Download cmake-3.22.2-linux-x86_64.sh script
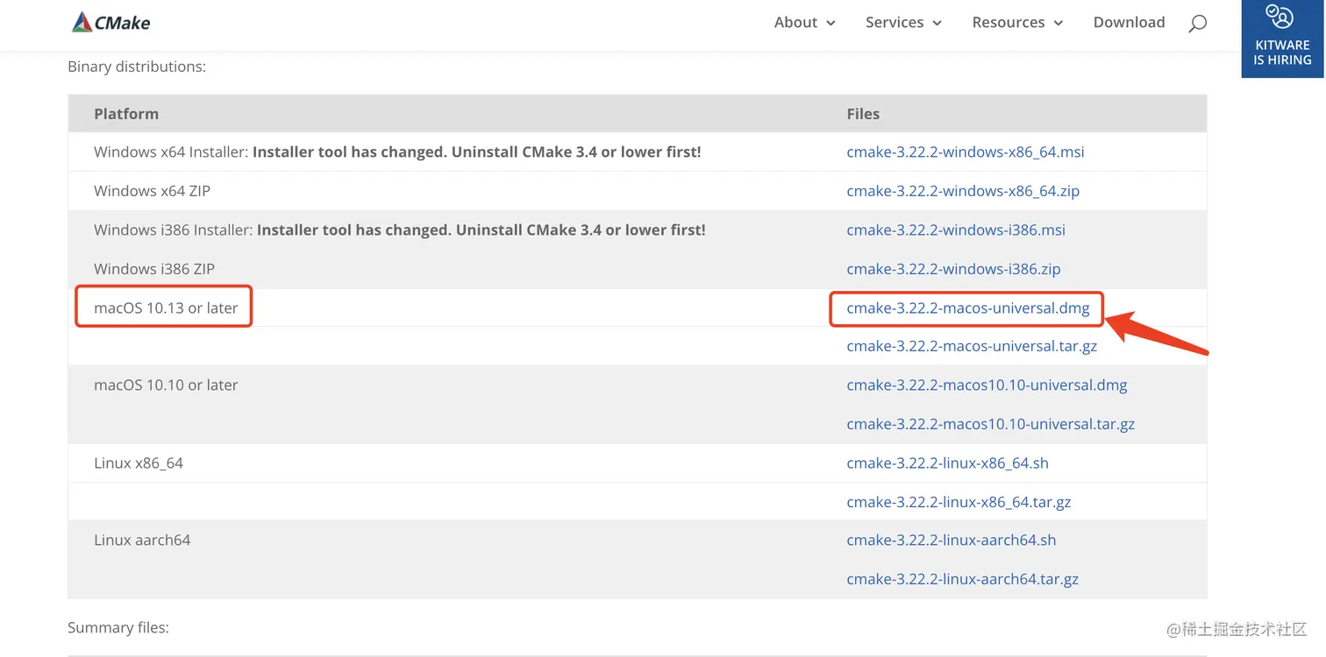1326x657 pixels. [x=947, y=463]
